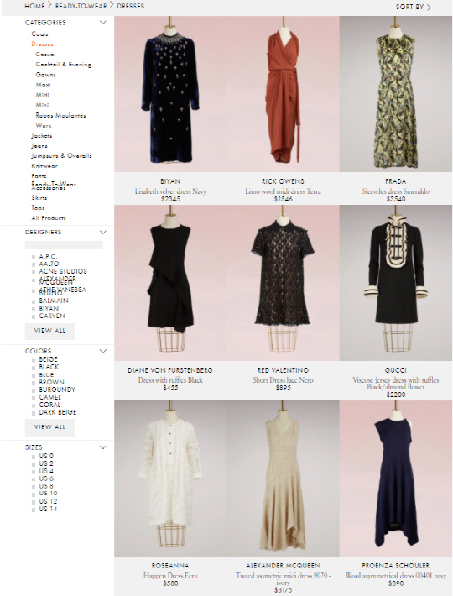Filter by size US 0
Screen dimensions: 453x596
point(46,456)
